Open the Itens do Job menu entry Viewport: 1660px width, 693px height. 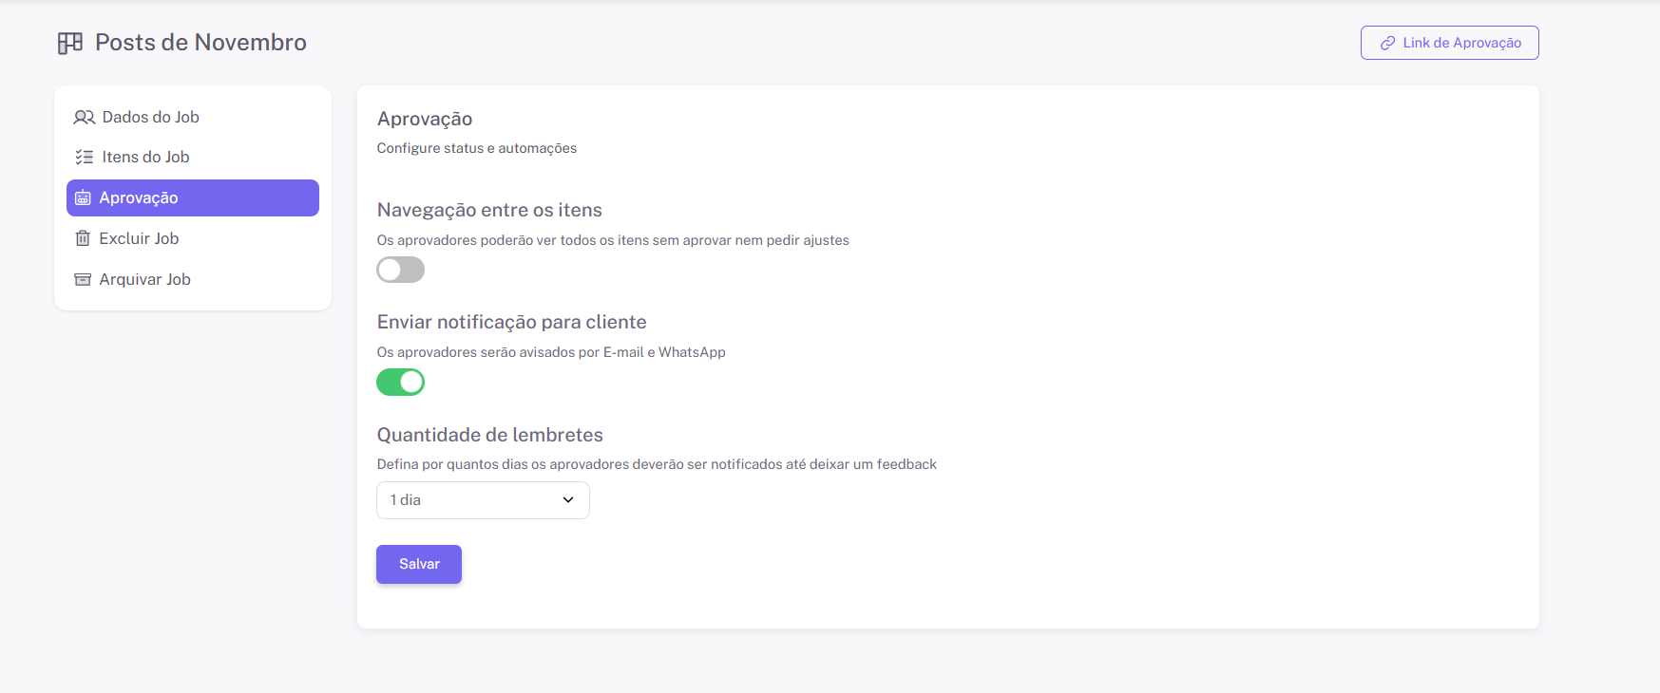(x=146, y=158)
